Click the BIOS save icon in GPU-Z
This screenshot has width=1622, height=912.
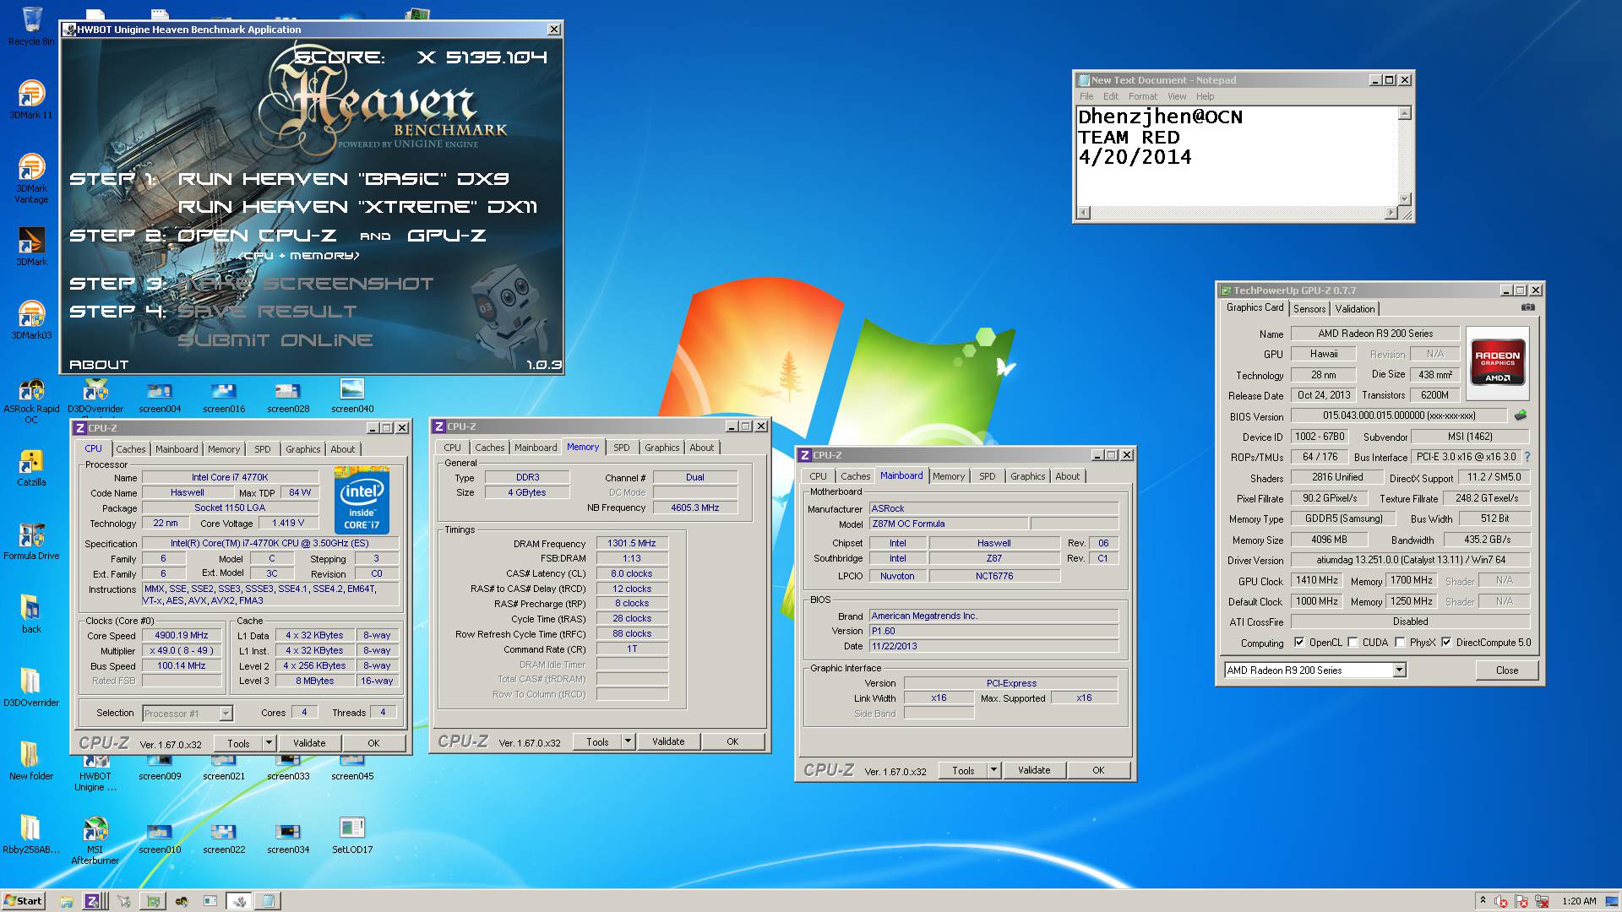click(1521, 415)
